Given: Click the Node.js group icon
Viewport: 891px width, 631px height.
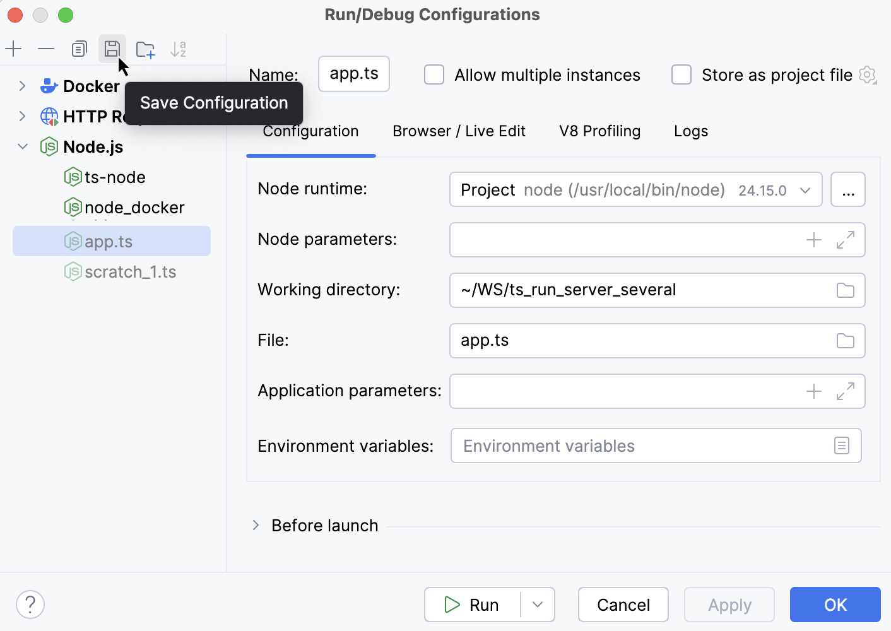Looking at the screenshot, I should point(49,146).
